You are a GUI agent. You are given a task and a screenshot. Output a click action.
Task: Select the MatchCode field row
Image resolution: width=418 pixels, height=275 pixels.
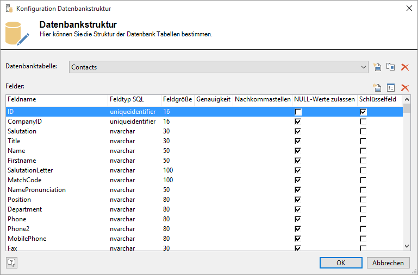24,180
